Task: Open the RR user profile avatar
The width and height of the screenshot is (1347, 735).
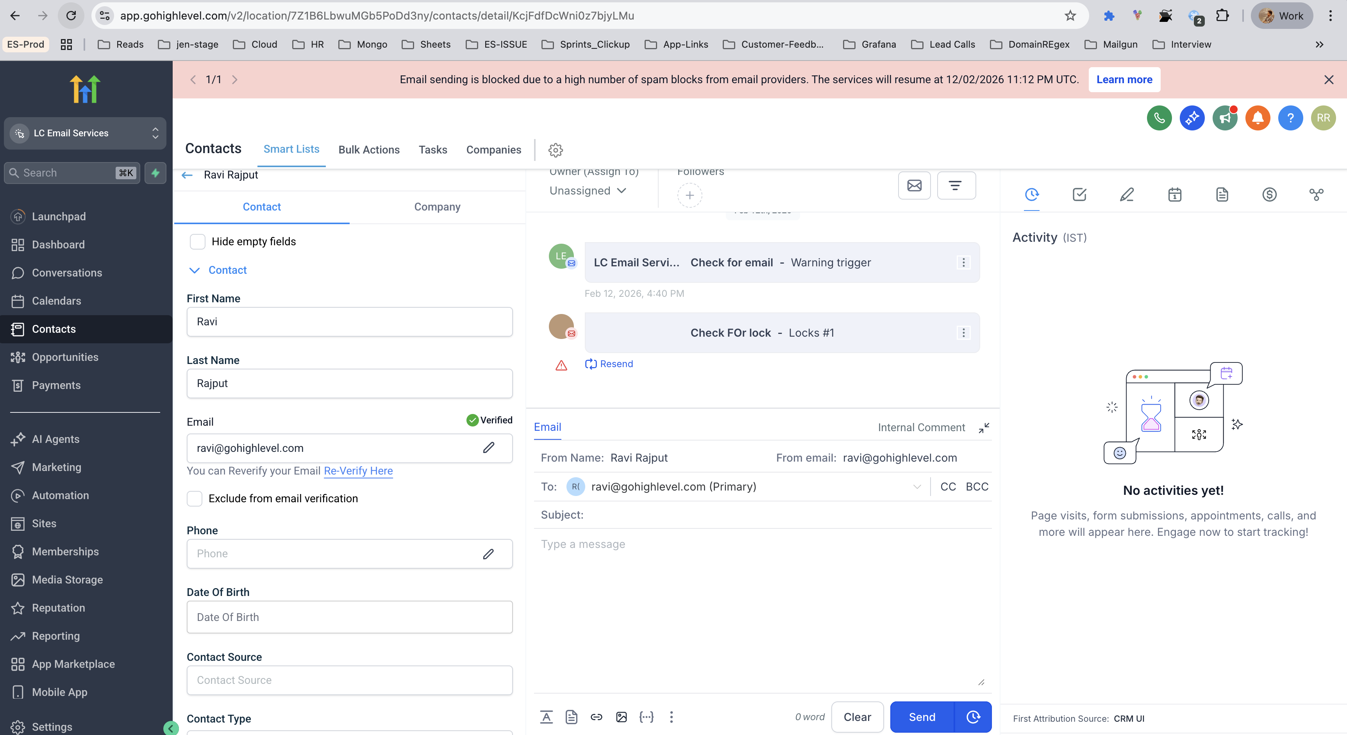Action: pos(1324,118)
